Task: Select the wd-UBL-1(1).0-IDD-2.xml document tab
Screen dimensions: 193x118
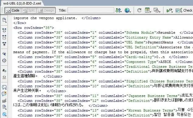Action: [22, 3]
